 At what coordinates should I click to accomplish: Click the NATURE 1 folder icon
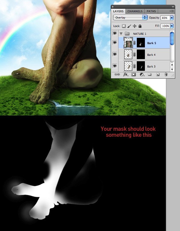pyautogui.click(x=127, y=34)
